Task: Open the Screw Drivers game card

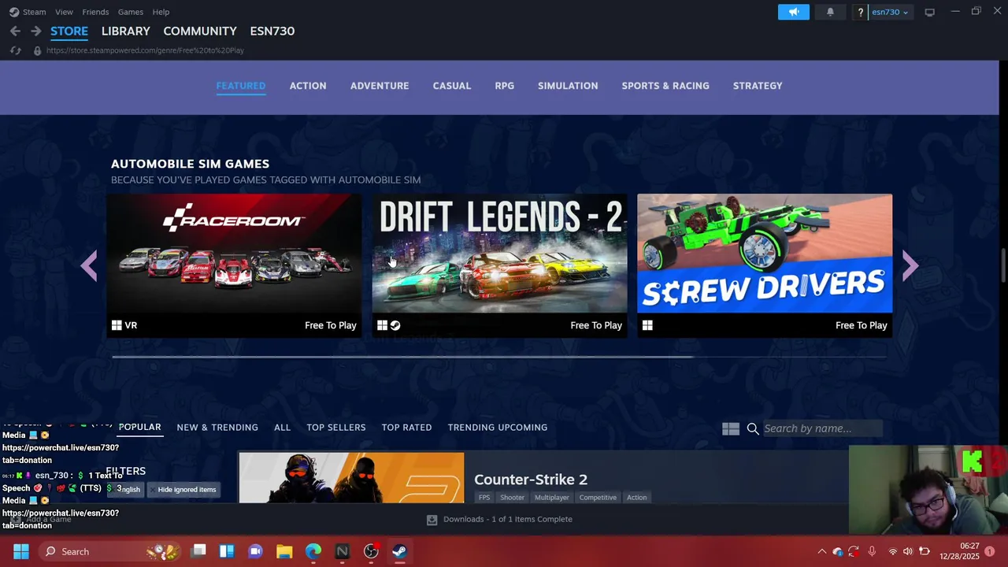Action: tap(765, 265)
